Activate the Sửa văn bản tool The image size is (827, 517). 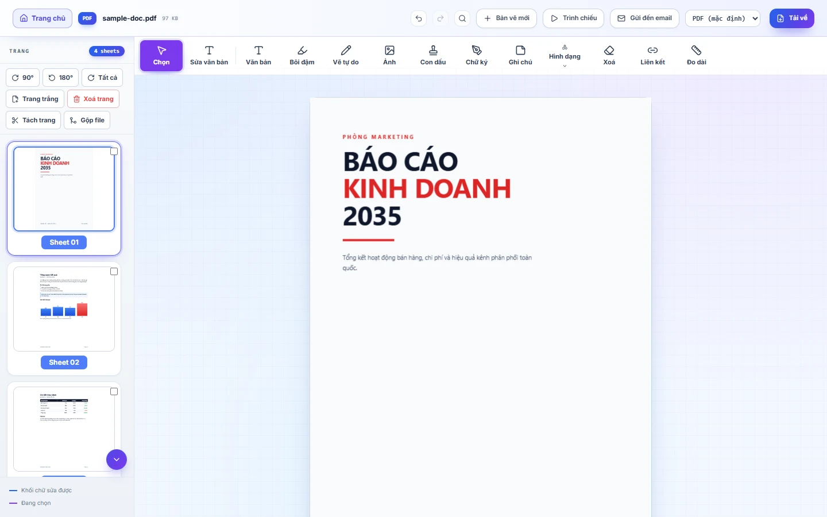click(x=209, y=56)
